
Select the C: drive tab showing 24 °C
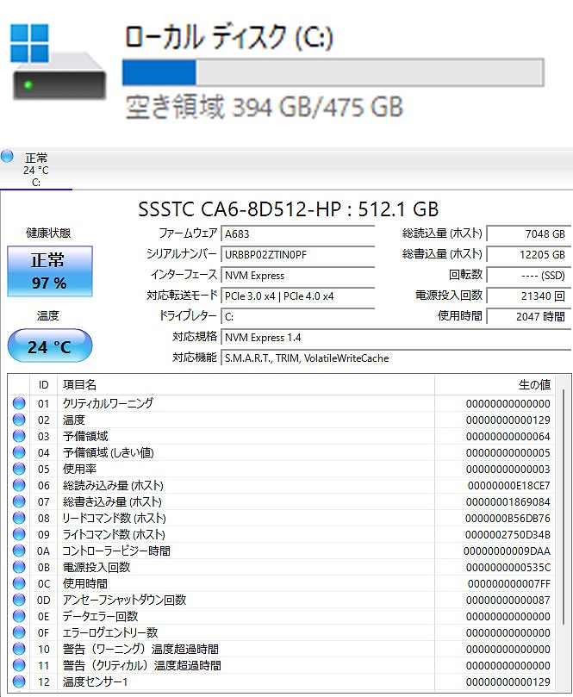point(36,170)
